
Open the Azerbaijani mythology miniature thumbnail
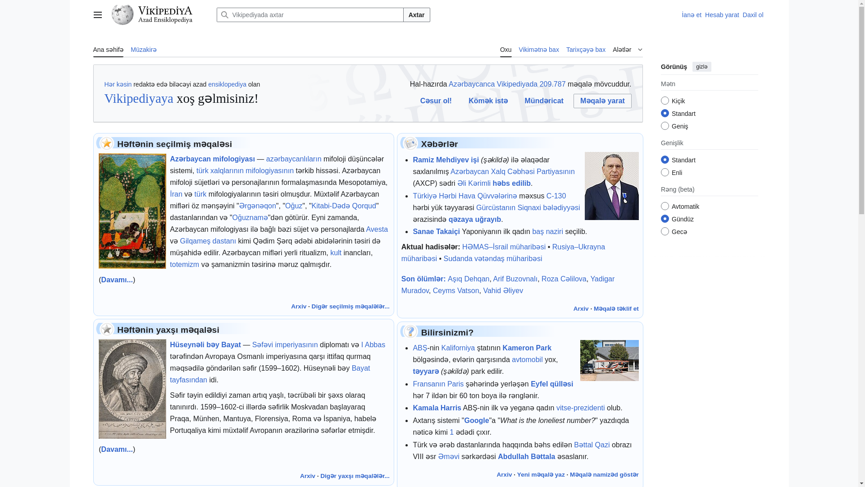click(x=132, y=211)
